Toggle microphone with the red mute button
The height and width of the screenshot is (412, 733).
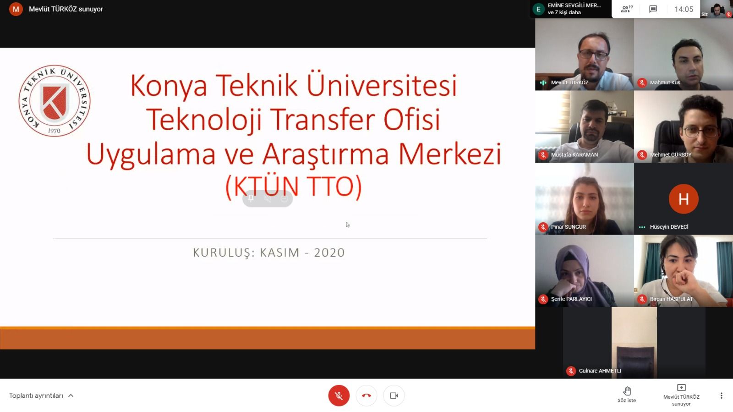pos(339,396)
